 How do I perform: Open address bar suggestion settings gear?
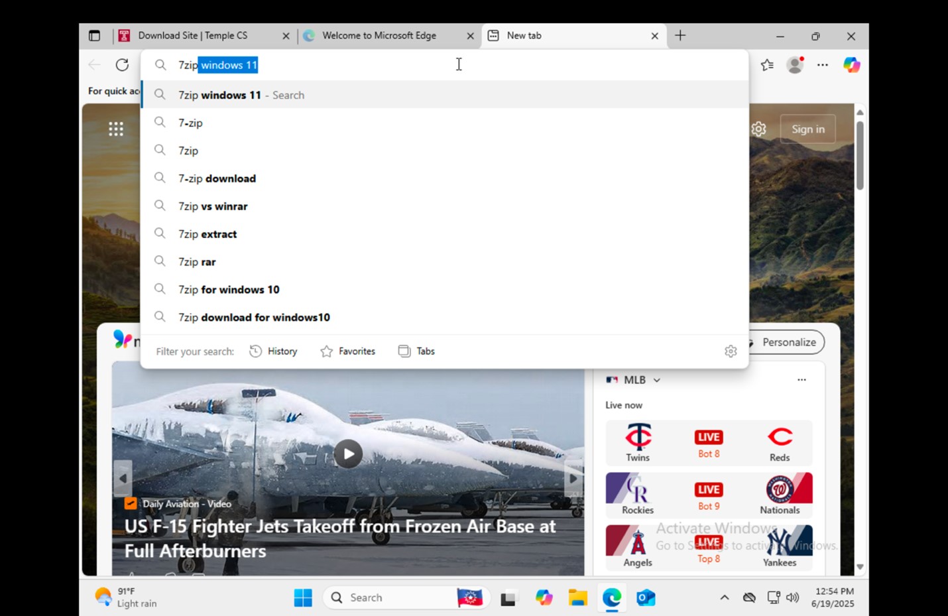[x=731, y=351]
